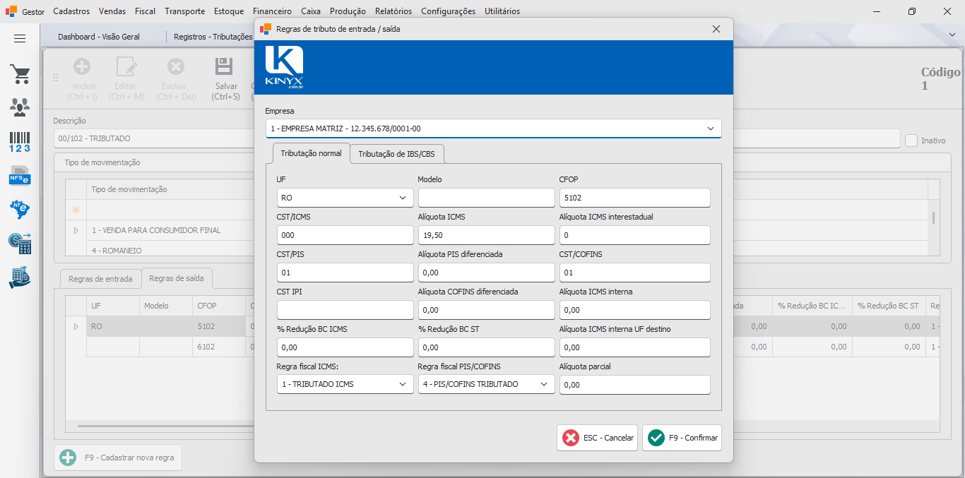Close the Regras de tributo dialog
Image resolution: width=965 pixels, height=478 pixels.
716,29
